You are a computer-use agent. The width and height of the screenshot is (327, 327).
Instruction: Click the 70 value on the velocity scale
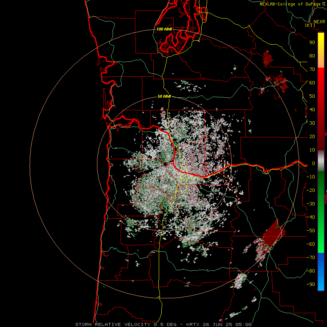coord(312,69)
